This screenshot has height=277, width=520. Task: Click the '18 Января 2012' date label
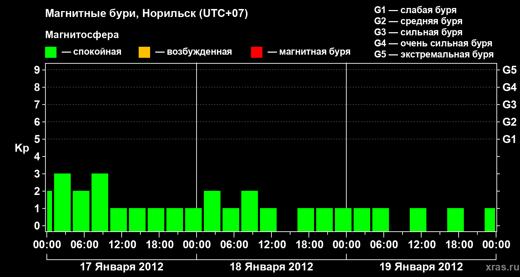coord(271,267)
